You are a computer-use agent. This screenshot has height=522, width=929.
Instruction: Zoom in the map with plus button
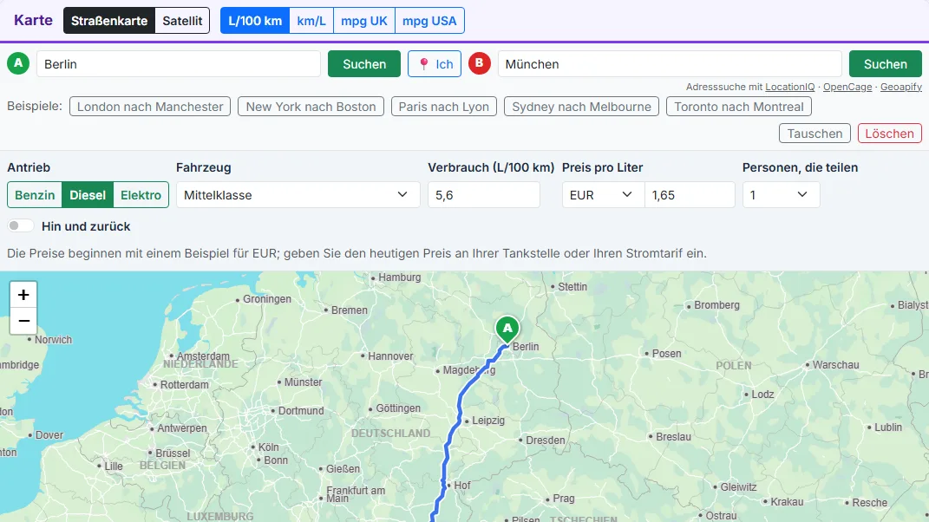coord(23,295)
